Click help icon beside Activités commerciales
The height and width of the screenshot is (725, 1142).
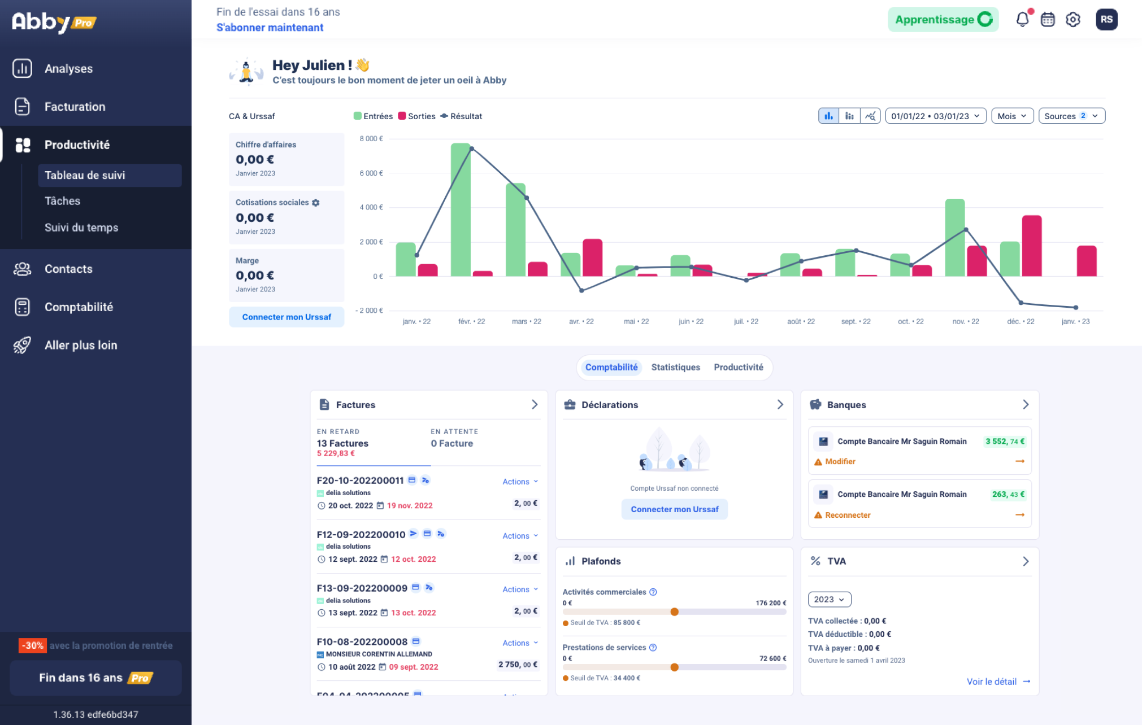(653, 592)
